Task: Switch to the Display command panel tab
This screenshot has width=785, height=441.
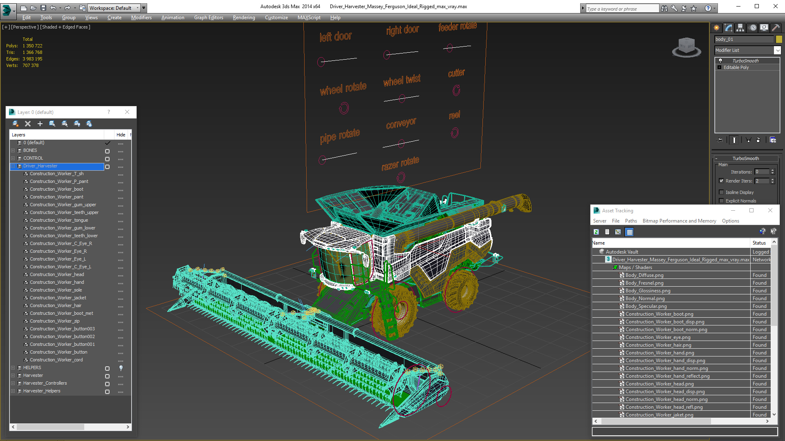Action: (x=764, y=28)
